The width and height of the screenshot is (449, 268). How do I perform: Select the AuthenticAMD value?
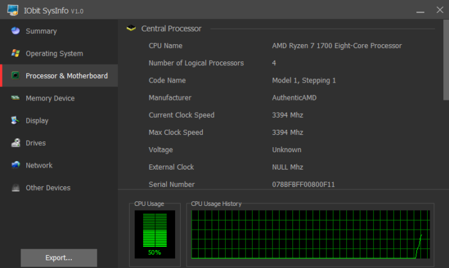click(x=294, y=98)
